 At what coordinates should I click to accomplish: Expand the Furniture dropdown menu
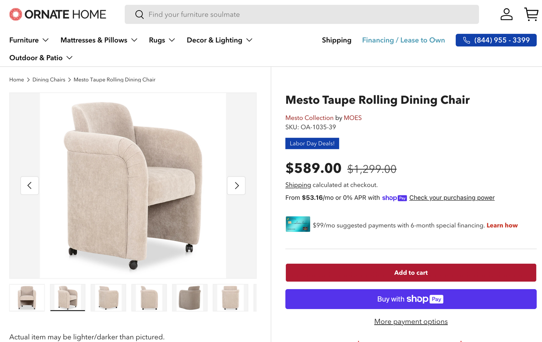(x=29, y=40)
